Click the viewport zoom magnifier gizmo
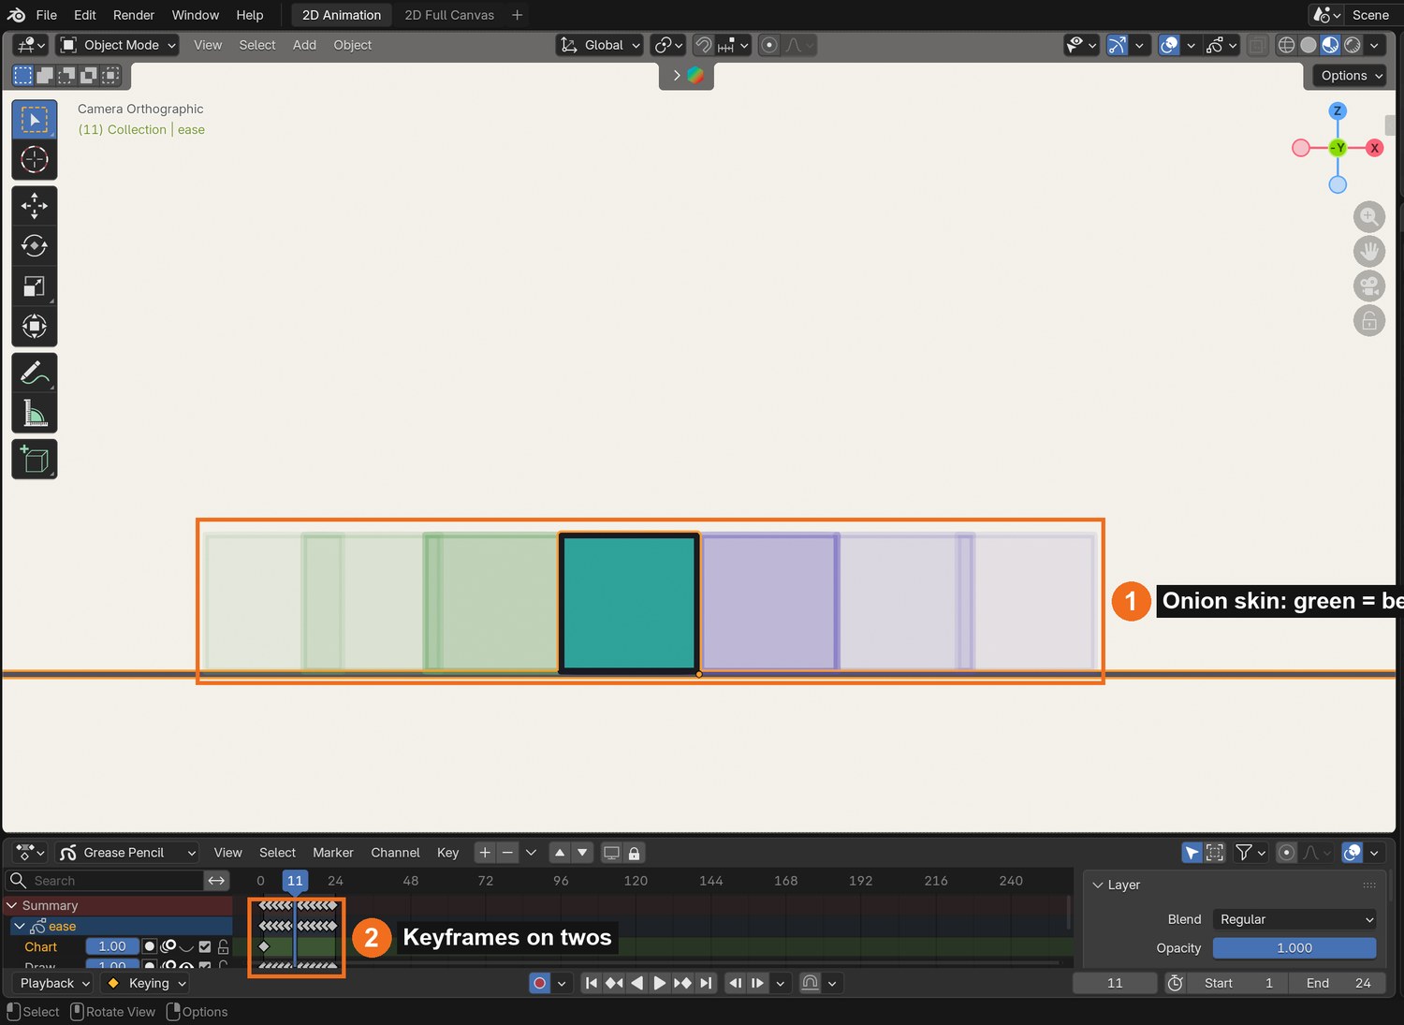The width and height of the screenshot is (1404, 1025). pyautogui.click(x=1368, y=217)
